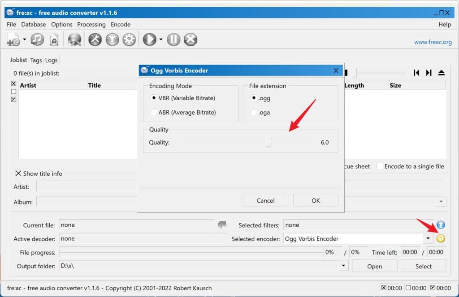459x297 pixels.
Task: Open the Encode menu
Action: 121,25
